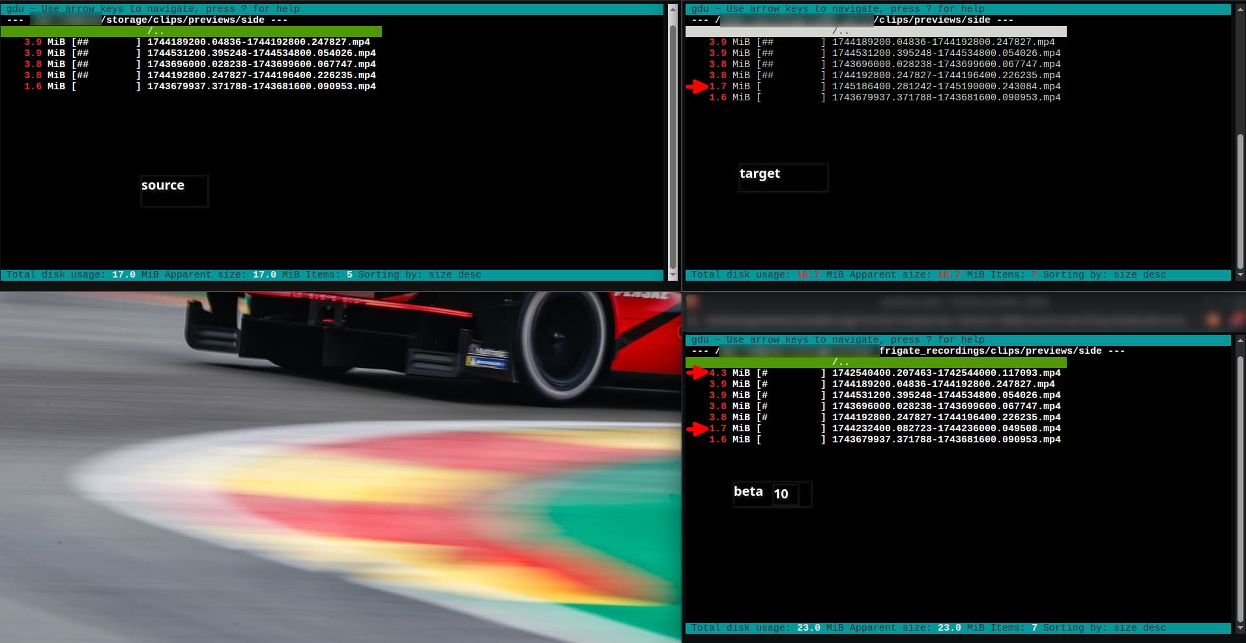Select 1743679937.371788 file in the top-right target window
This screenshot has height=643, width=1246.
coord(884,97)
